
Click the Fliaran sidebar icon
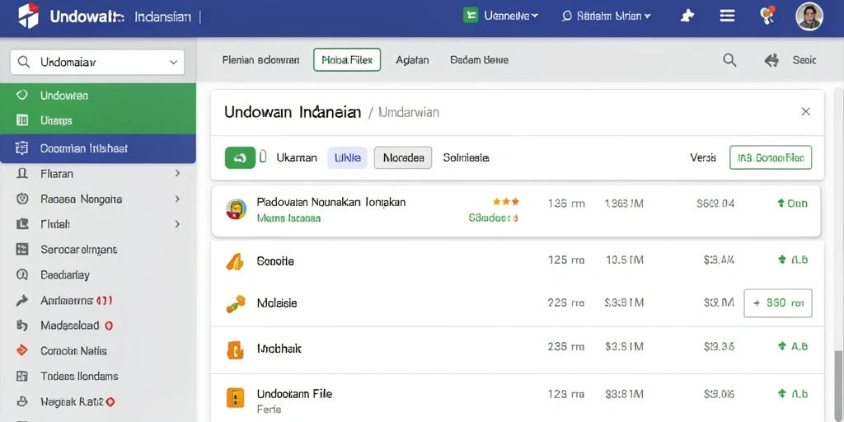[22, 173]
